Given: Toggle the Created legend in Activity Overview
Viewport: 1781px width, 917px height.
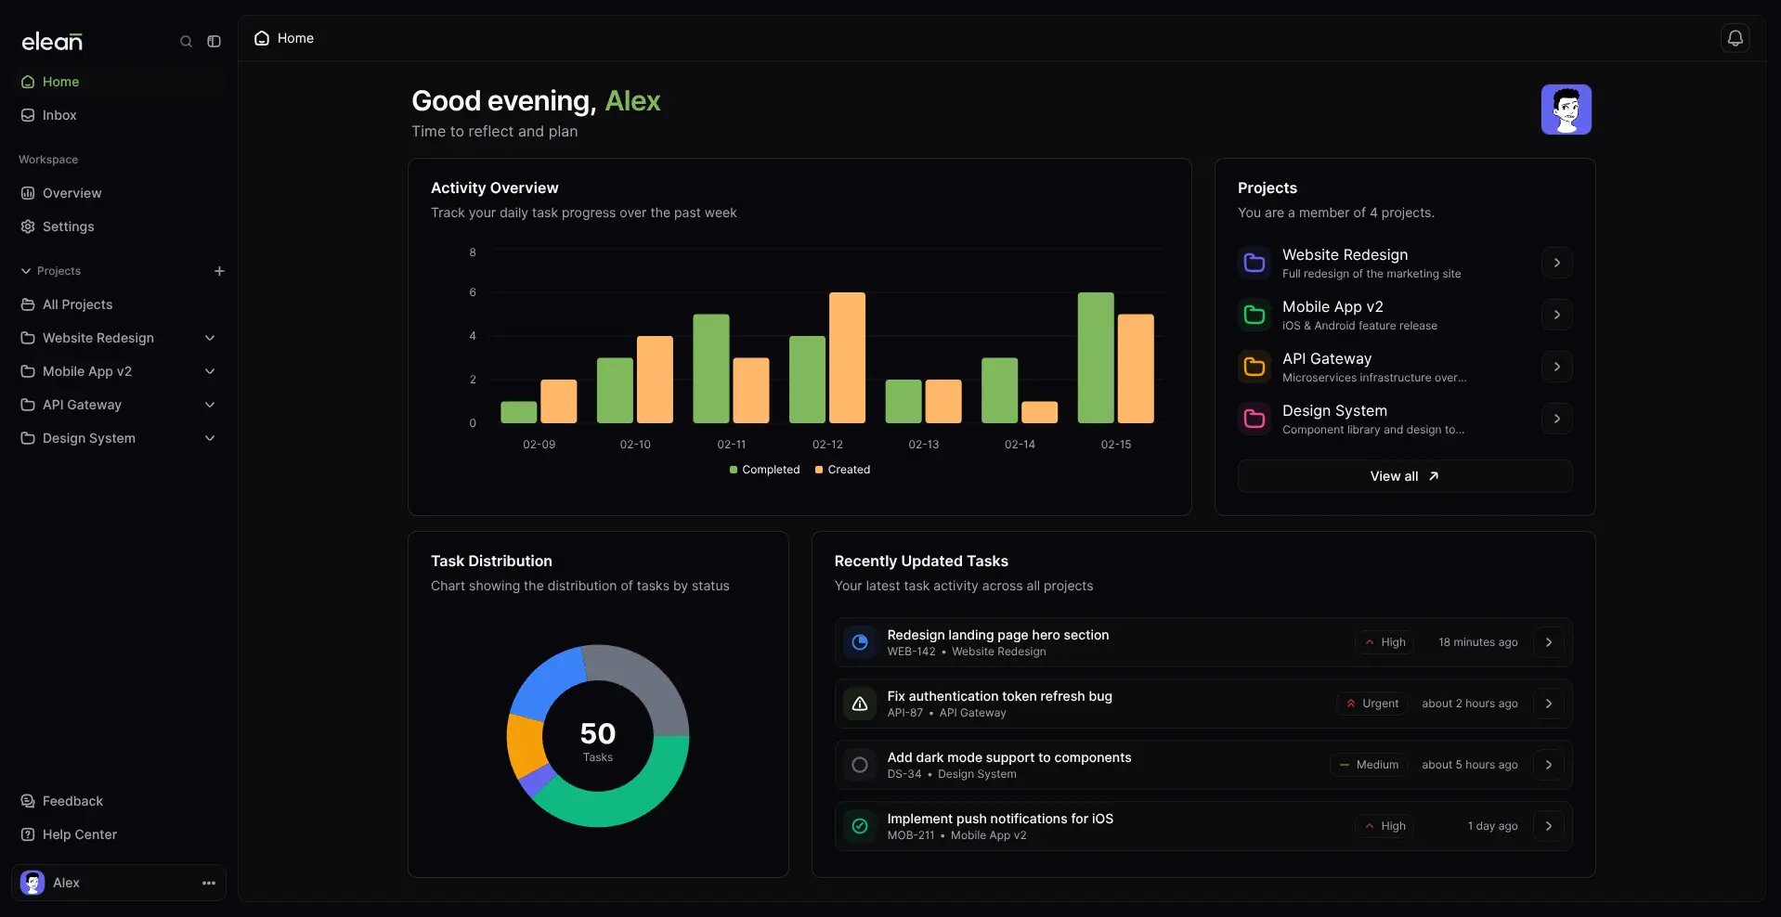Looking at the screenshot, I should point(841,470).
